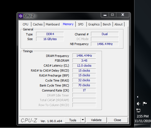Click the CPU-Z title bar app icon

[21, 16]
